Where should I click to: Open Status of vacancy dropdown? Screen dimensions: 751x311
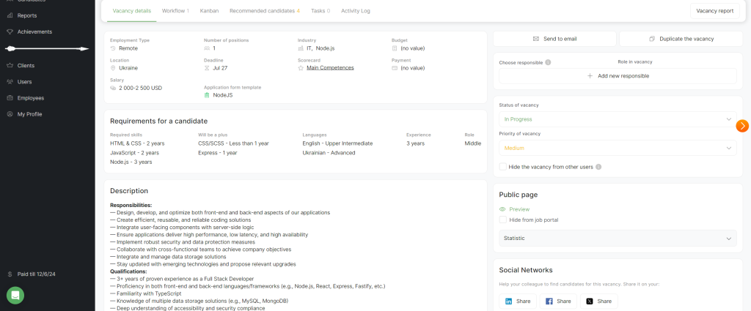pos(617,119)
